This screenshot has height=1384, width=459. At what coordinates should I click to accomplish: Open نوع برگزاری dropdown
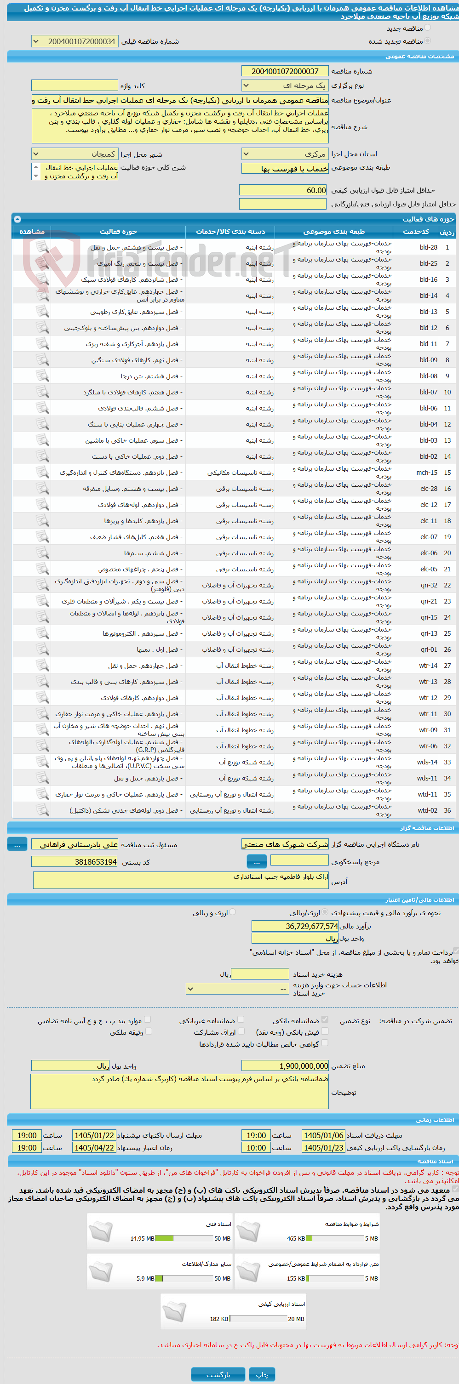[284, 85]
